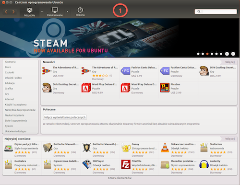Click the Najwyżej oceniane heading
The width and height of the screenshot is (240, 185).
coord(17,139)
